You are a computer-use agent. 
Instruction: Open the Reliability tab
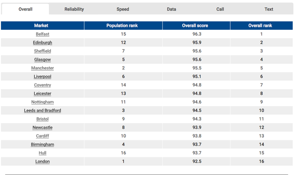74,9
